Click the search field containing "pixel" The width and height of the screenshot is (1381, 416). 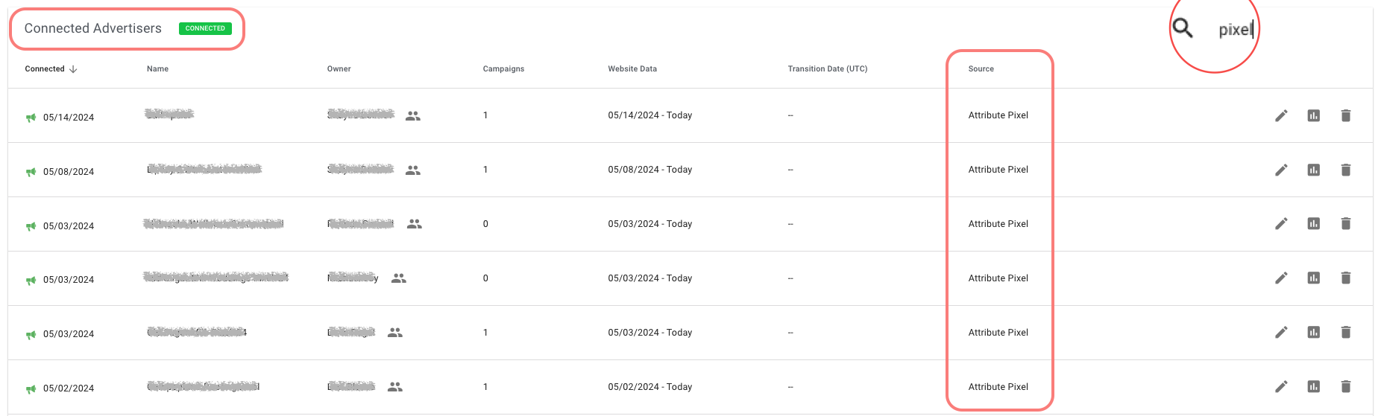point(1236,30)
